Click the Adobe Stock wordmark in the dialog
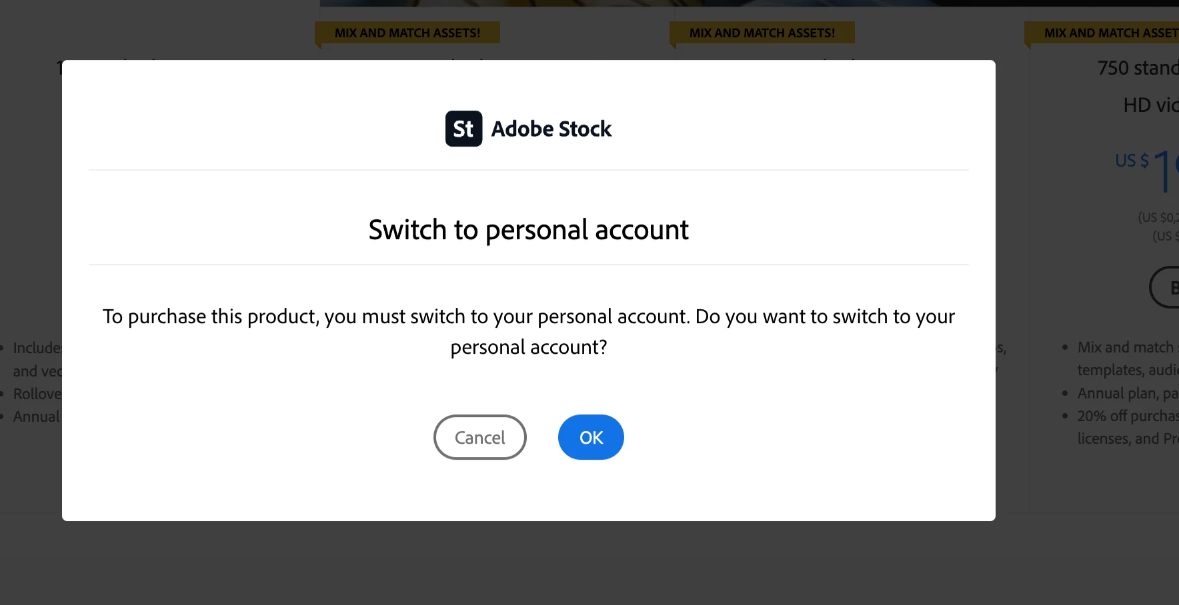Image resolution: width=1179 pixels, height=605 pixels. [551, 129]
